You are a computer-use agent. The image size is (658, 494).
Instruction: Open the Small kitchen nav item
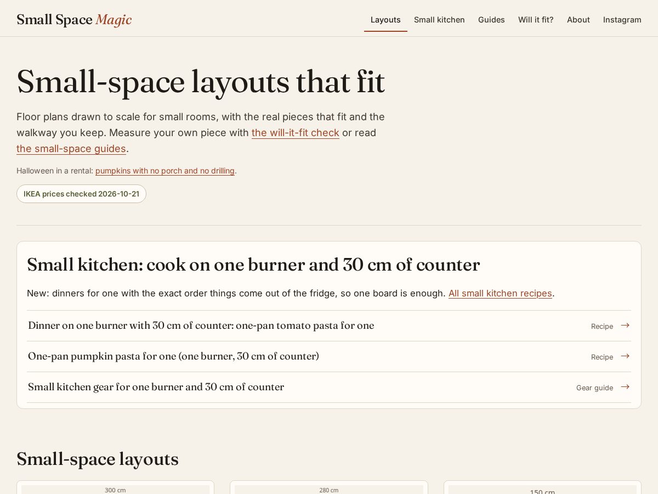pyautogui.click(x=439, y=20)
